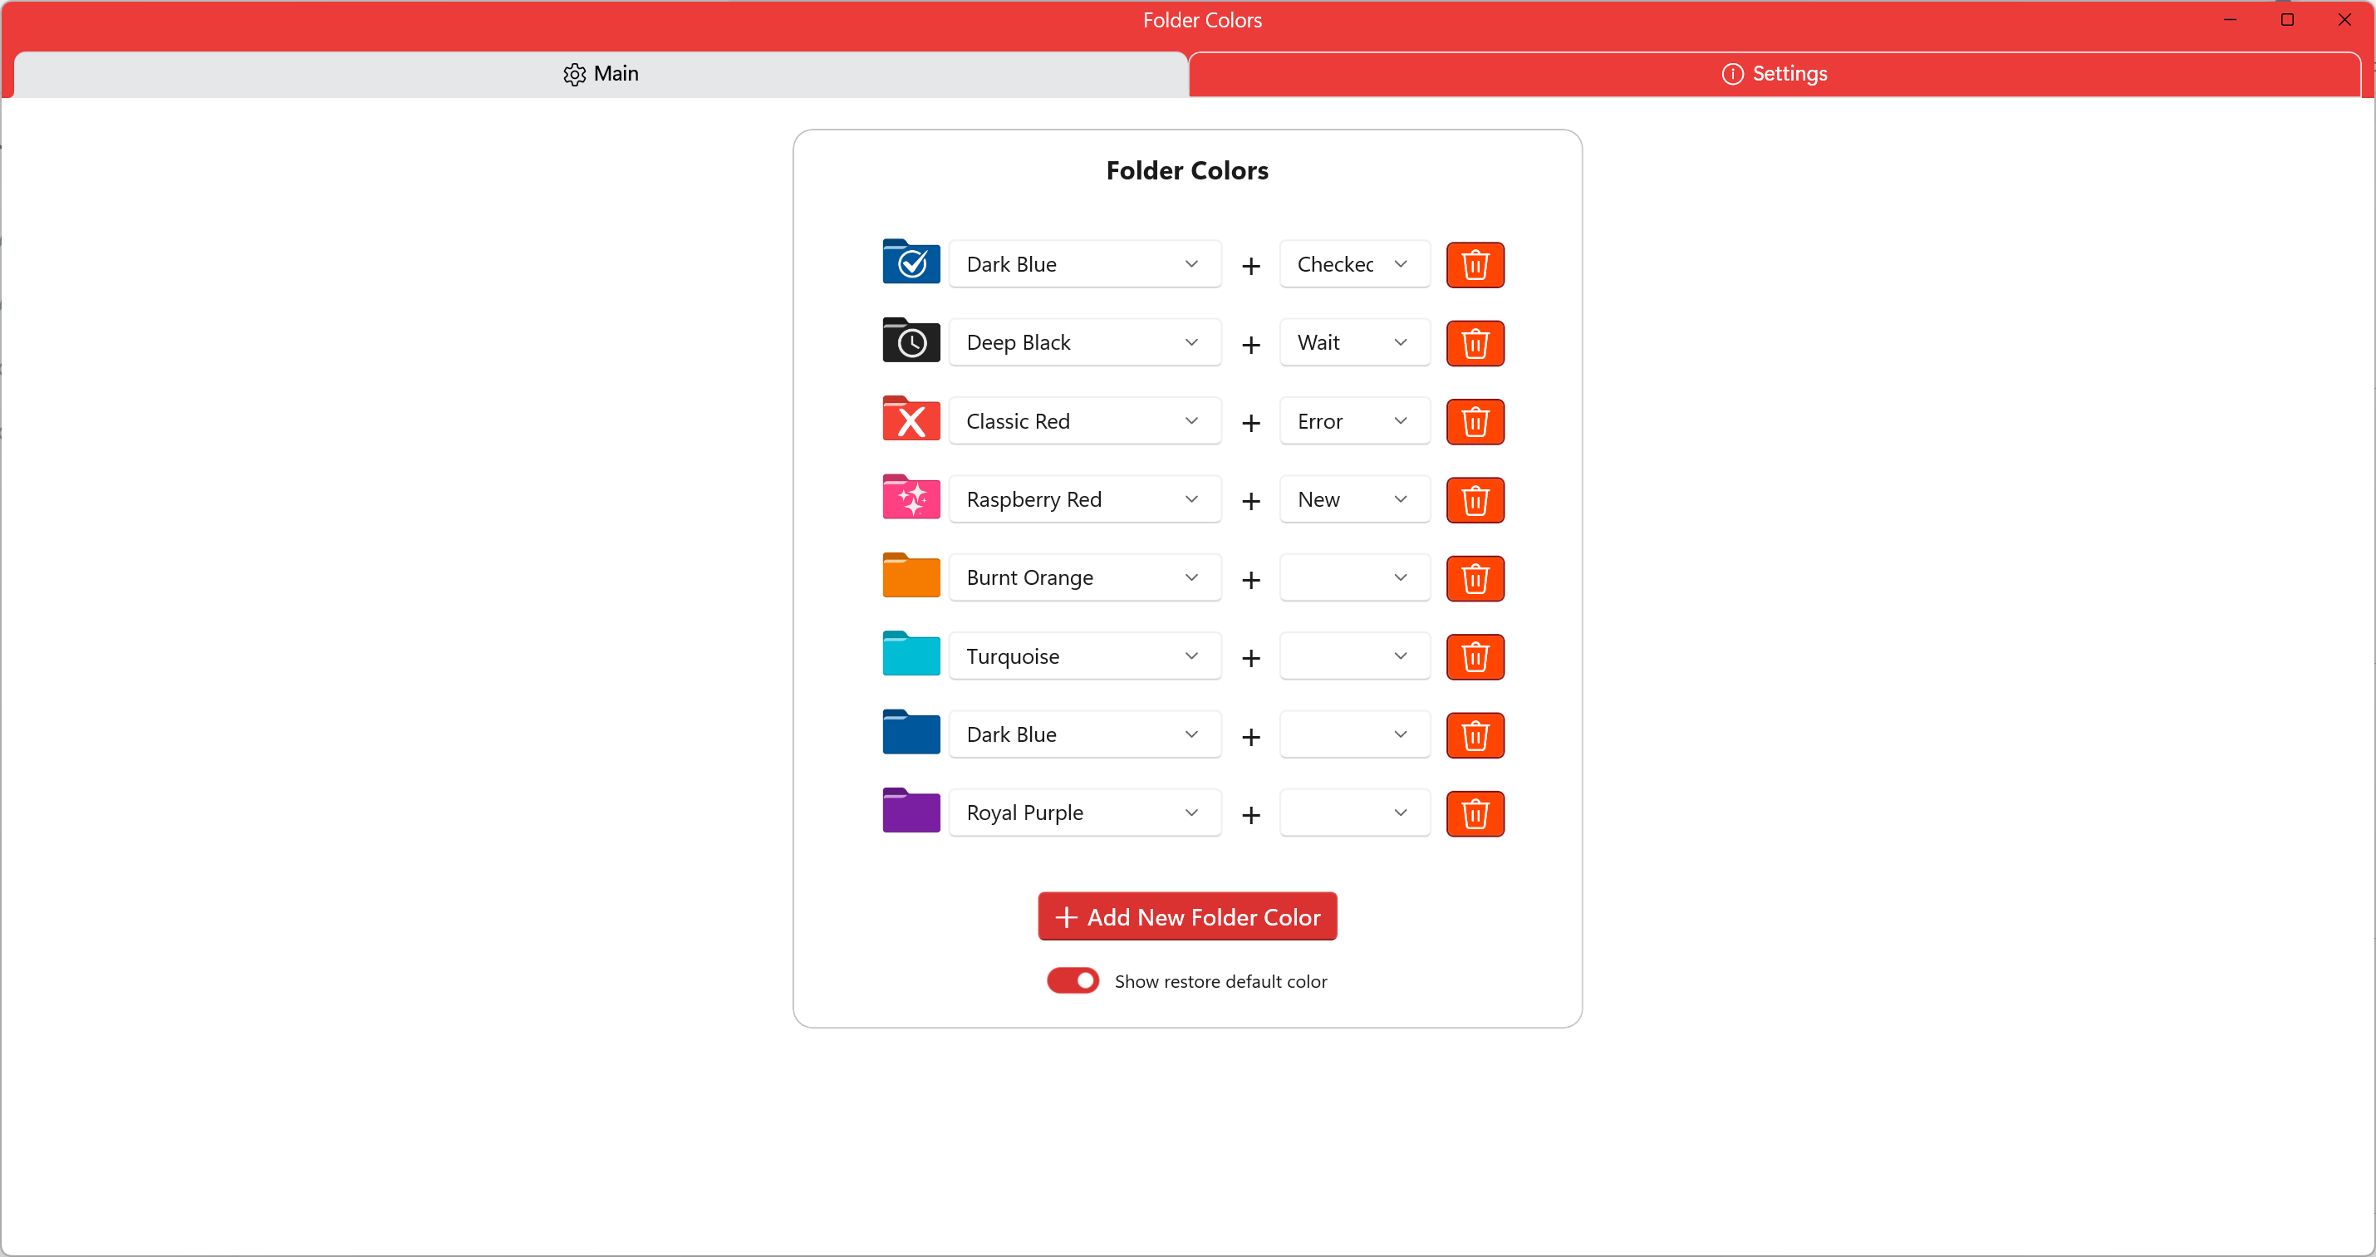This screenshot has width=2376, height=1257.
Task: Delete the Royal Purple row
Action: coord(1474,813)
